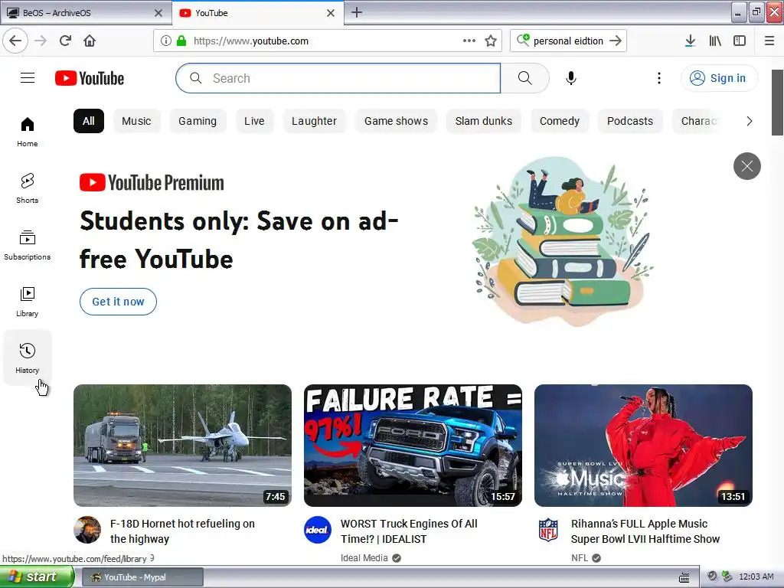Open YouTube settings three-dot menu

[x=659, y=78]
